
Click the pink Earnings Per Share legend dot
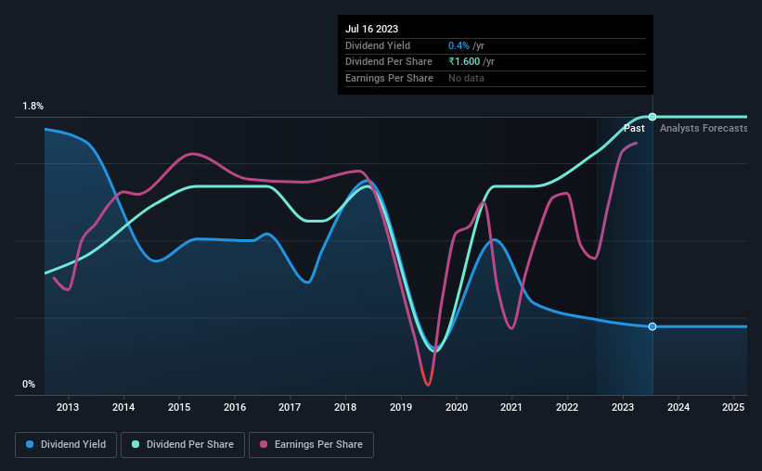264,444
